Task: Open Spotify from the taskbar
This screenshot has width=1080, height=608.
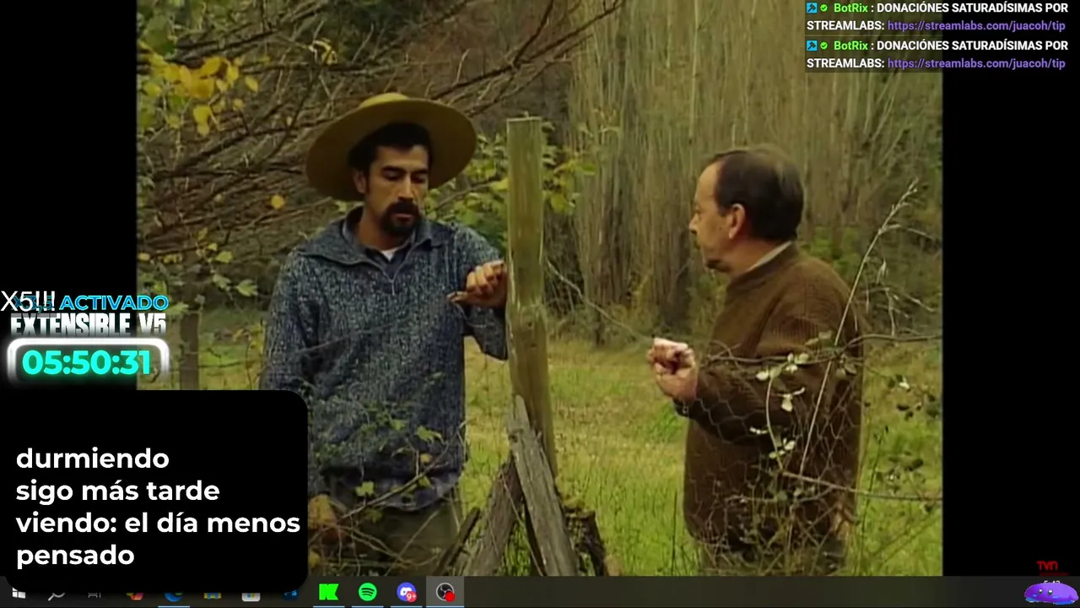Action: (x=368, y=593)
